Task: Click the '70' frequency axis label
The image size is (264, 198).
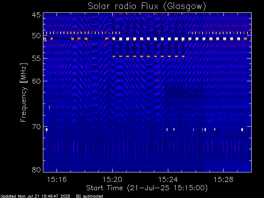Action: coord(36,127)
